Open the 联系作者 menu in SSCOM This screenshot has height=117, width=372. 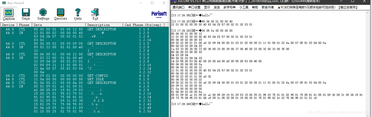point(268,7)
